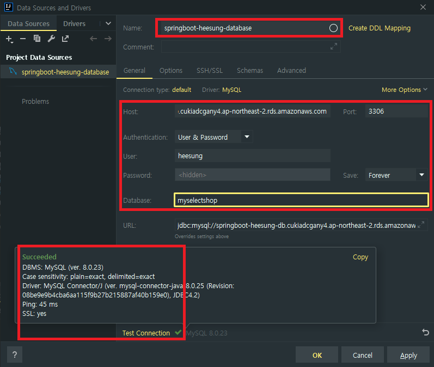Image resolution: width=434 pixels, height=367 pixels.
Task: Remove selected data source with minus icon
Action: point(23,39)
